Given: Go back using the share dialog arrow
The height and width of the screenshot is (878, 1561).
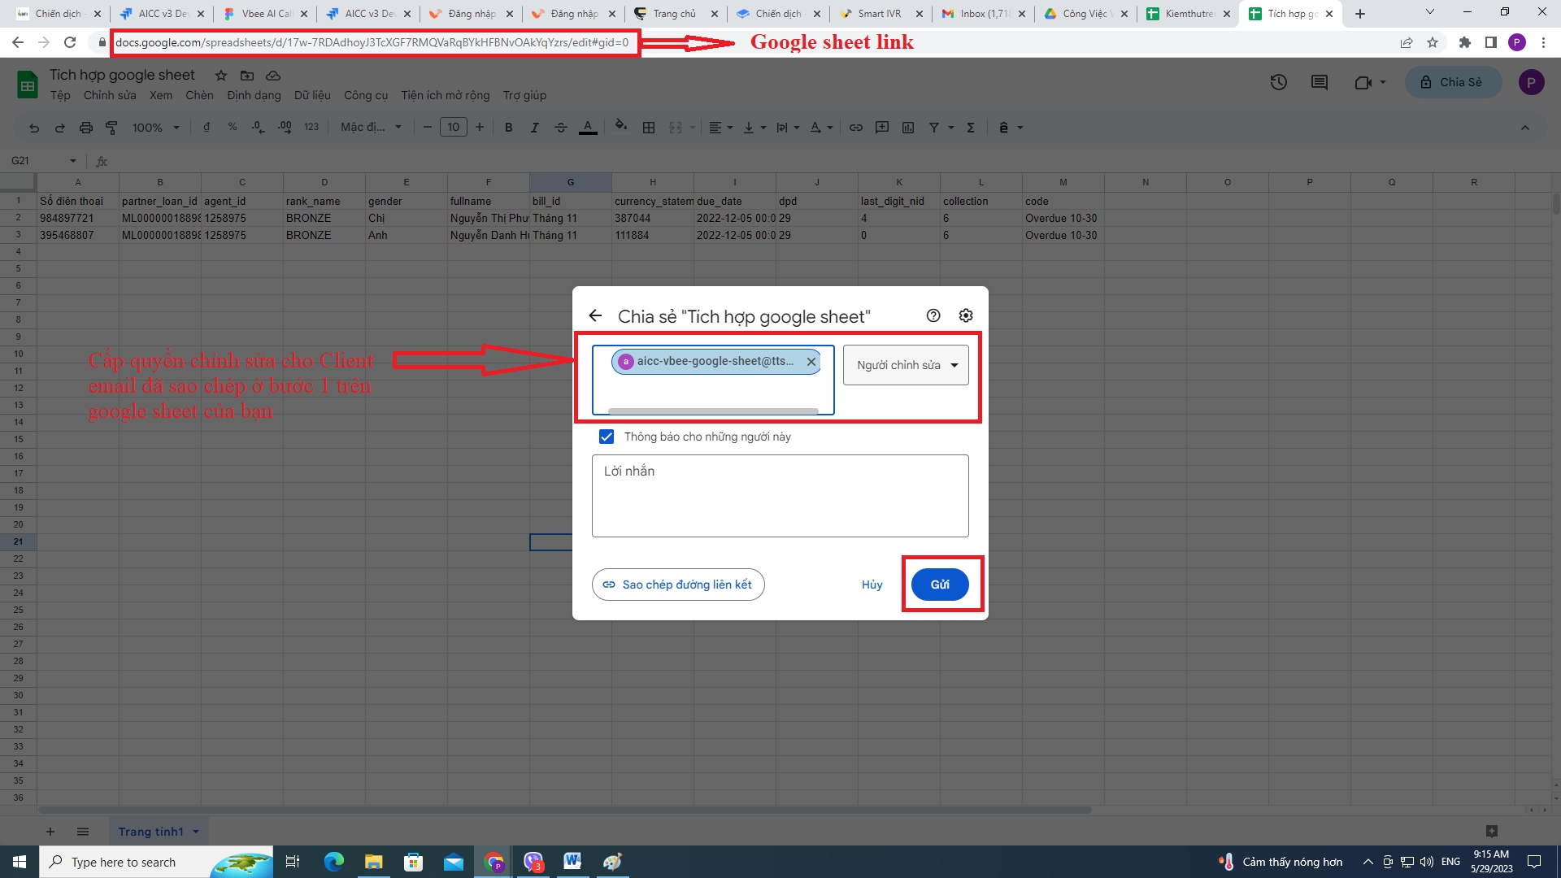Looking at the screenshot, I should click(x=595, y=315).
